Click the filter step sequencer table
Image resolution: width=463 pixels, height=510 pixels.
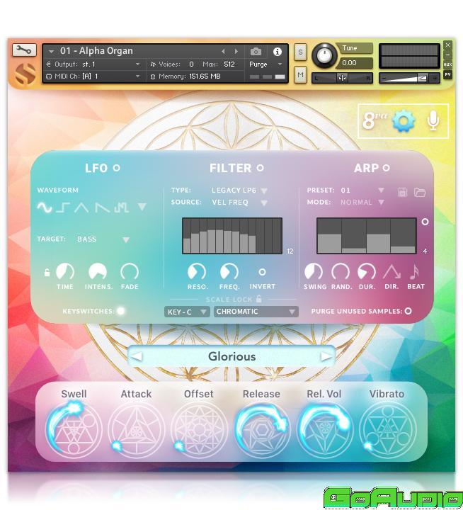click(x=232, y=236)
